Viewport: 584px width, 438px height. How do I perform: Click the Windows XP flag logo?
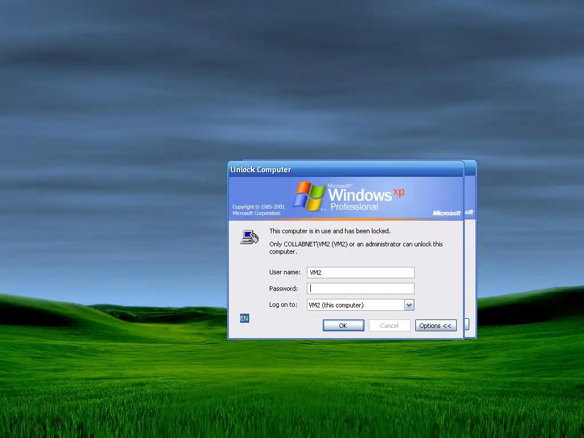pyautogui.click(x=309, y=196)
